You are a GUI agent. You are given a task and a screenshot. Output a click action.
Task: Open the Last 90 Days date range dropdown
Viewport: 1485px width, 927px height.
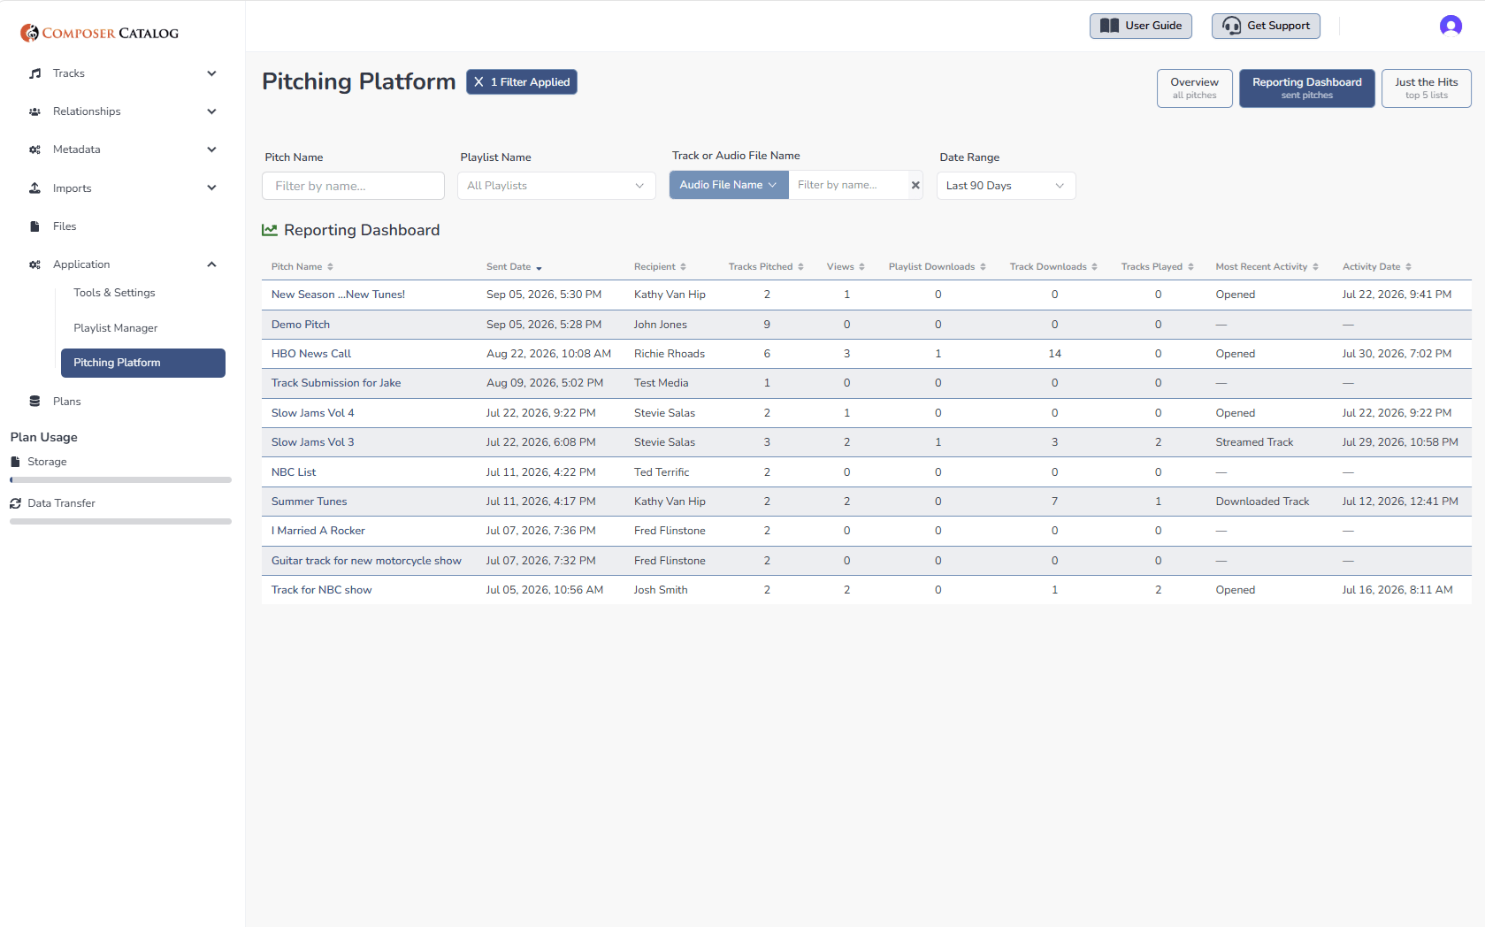[1006, 186]
